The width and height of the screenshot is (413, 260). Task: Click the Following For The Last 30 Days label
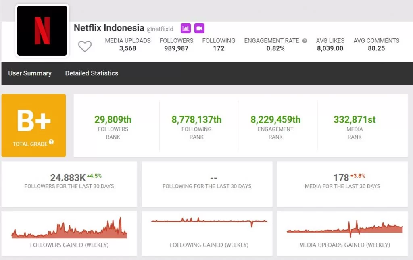click(207, 186)
